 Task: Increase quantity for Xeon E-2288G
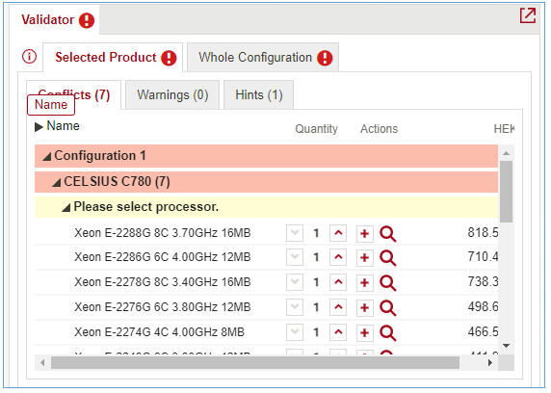click(x=338, y=233)
